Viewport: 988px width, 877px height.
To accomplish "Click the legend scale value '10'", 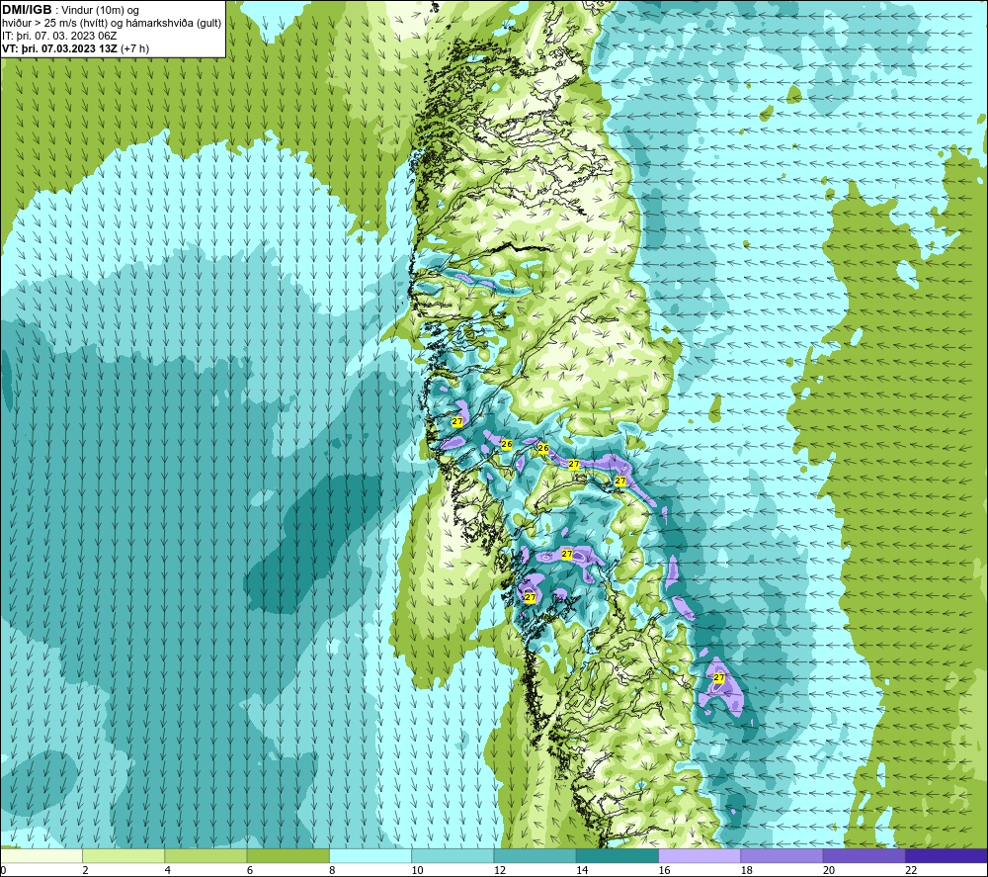I will 417,870.
